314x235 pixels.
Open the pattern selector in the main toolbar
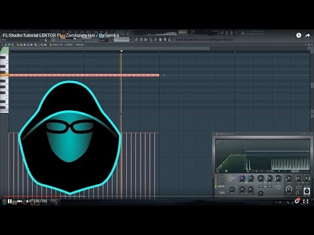click(x=122, y=39)
